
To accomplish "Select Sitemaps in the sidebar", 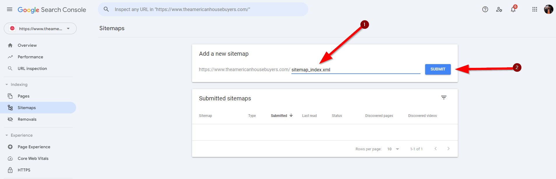I will 38,108.
